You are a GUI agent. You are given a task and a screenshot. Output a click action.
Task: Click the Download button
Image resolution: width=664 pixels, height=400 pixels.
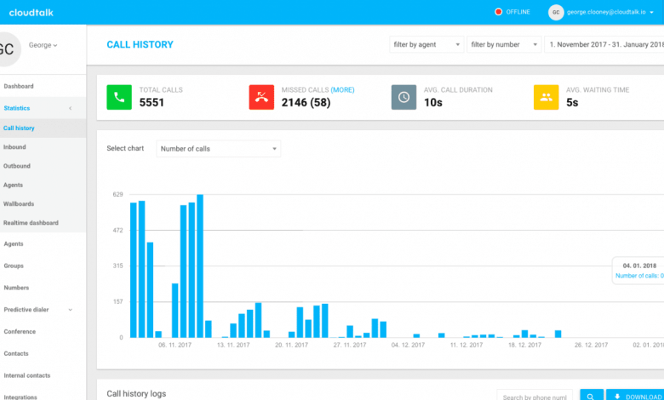point(634,395)
